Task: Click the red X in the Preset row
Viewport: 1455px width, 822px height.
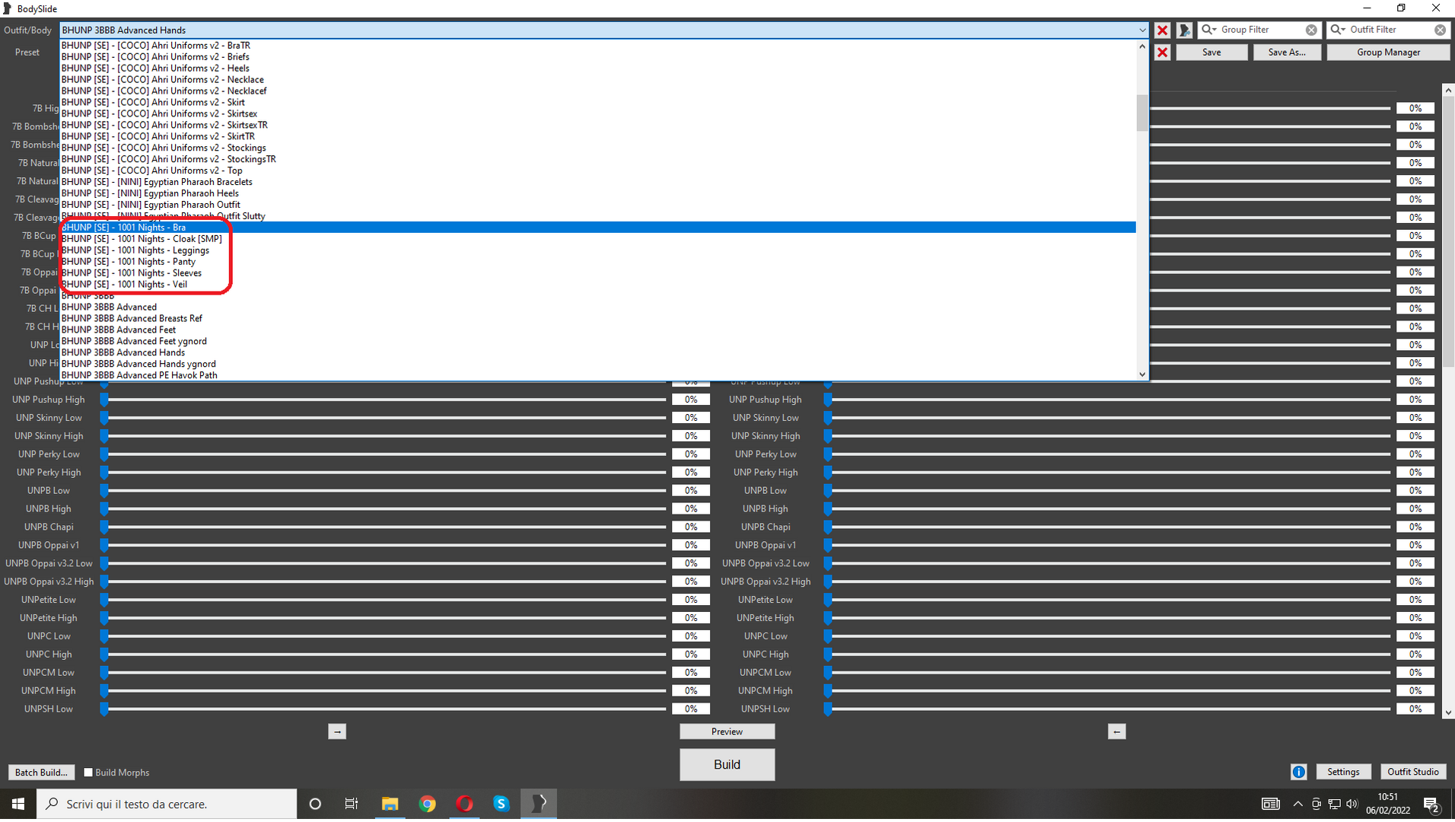Action: (x=1162, y=53)
